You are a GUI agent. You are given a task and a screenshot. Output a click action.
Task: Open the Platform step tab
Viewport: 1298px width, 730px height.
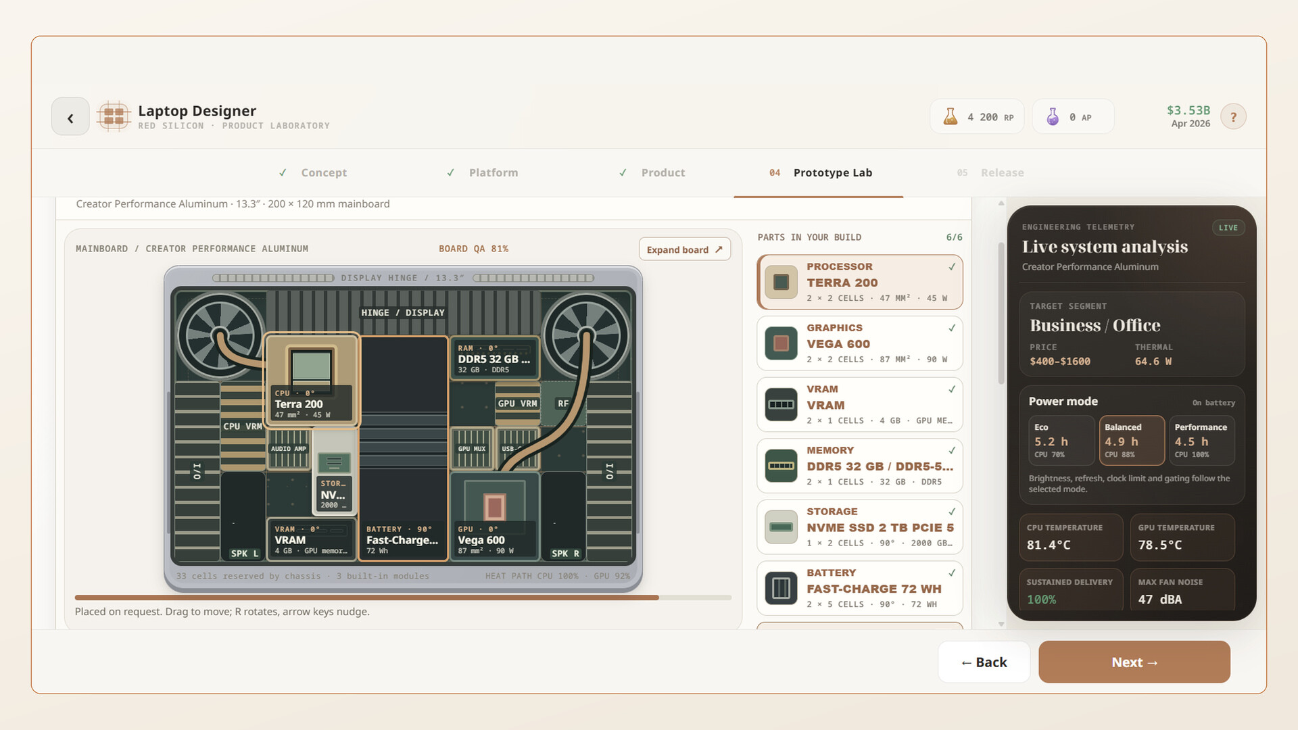(x=482, y=173)
